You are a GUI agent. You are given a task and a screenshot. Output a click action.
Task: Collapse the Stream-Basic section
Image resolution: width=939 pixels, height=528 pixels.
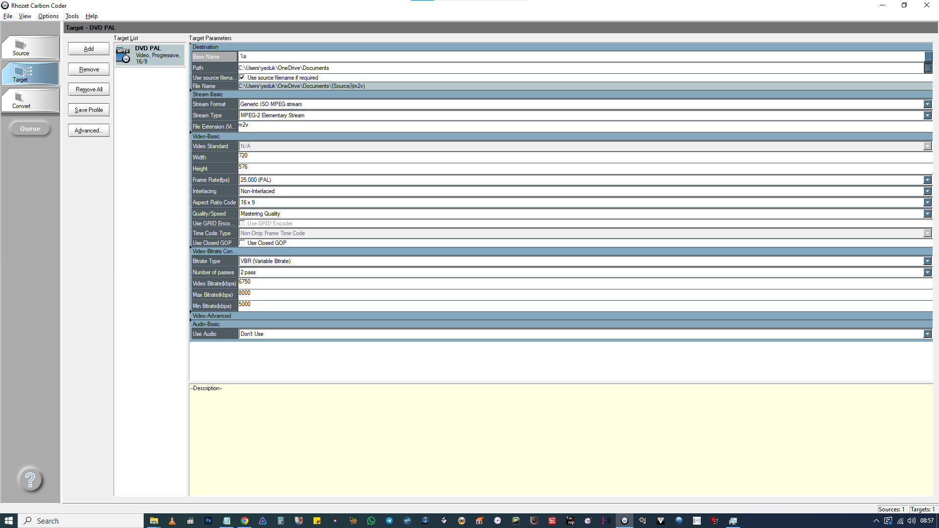(561, 94)
